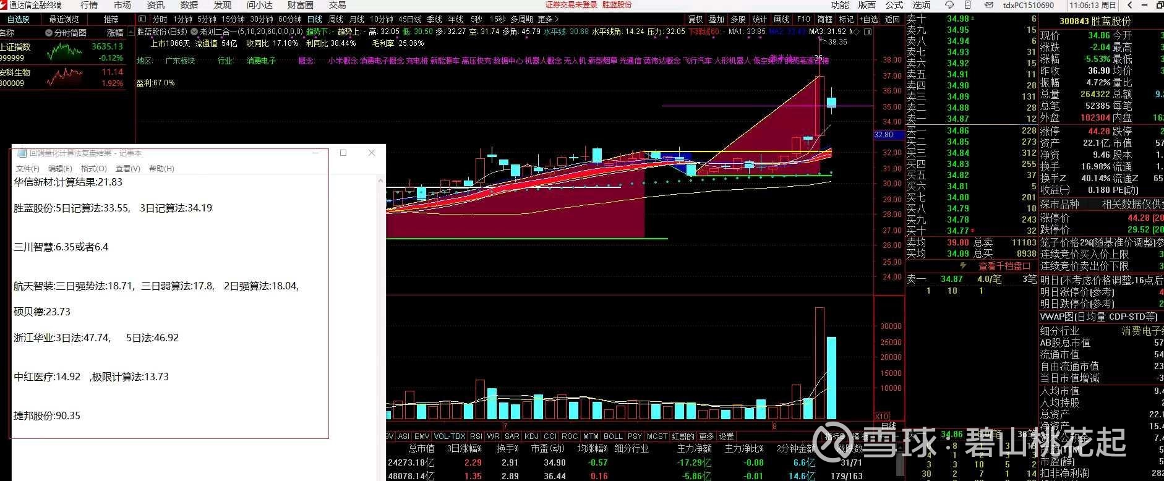Click the 多股 toolbar button

click(738, 19)
